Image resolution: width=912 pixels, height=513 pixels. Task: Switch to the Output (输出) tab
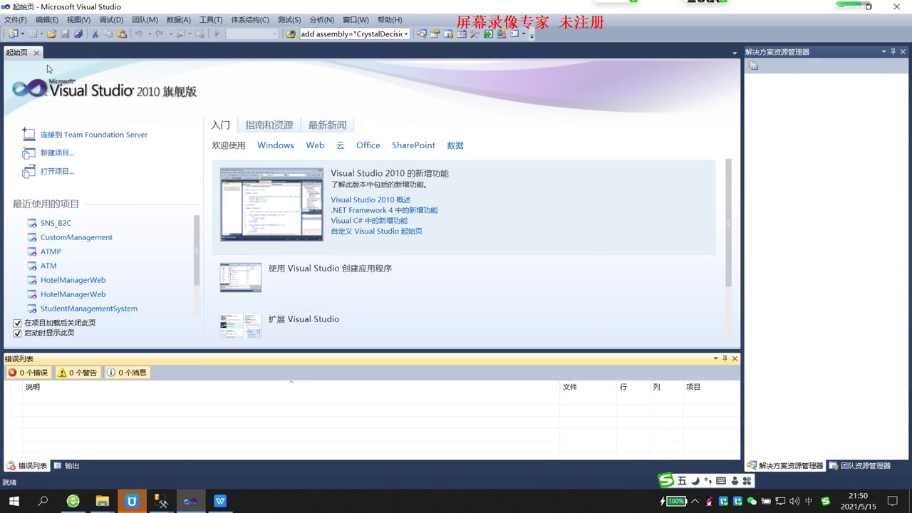(67, 465)
